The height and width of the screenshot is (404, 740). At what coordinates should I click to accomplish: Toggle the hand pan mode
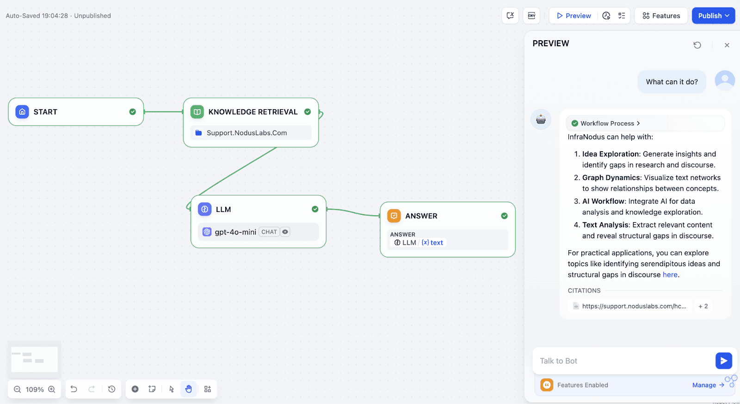coord(189,389)
